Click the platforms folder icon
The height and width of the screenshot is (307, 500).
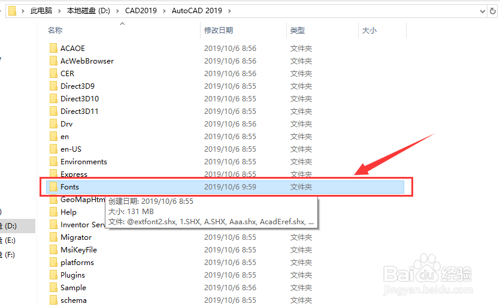click(53, 262)
